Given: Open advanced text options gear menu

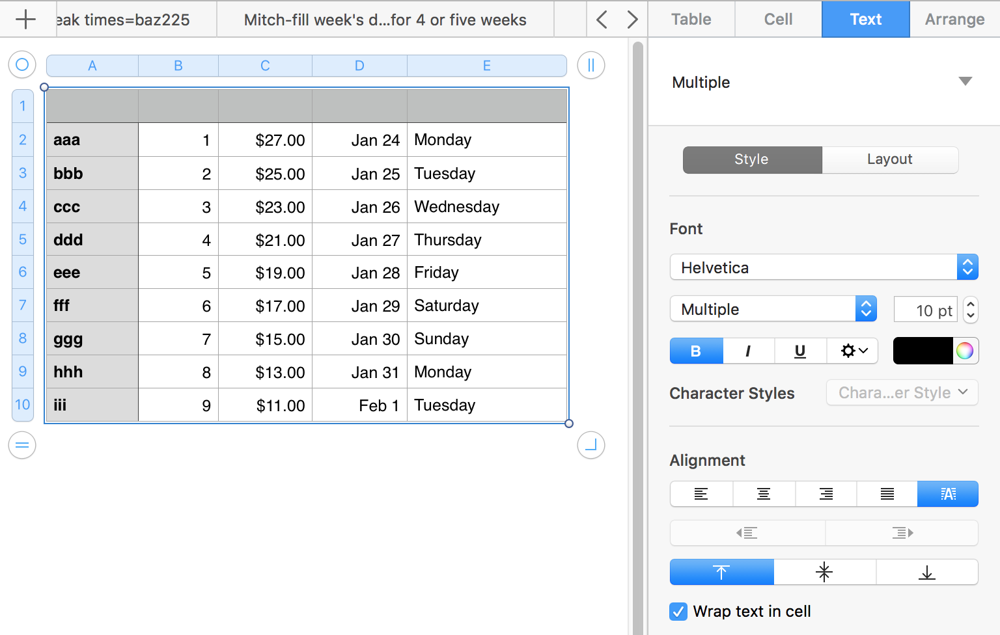Looking at the screenshot, I should point(852,351).
